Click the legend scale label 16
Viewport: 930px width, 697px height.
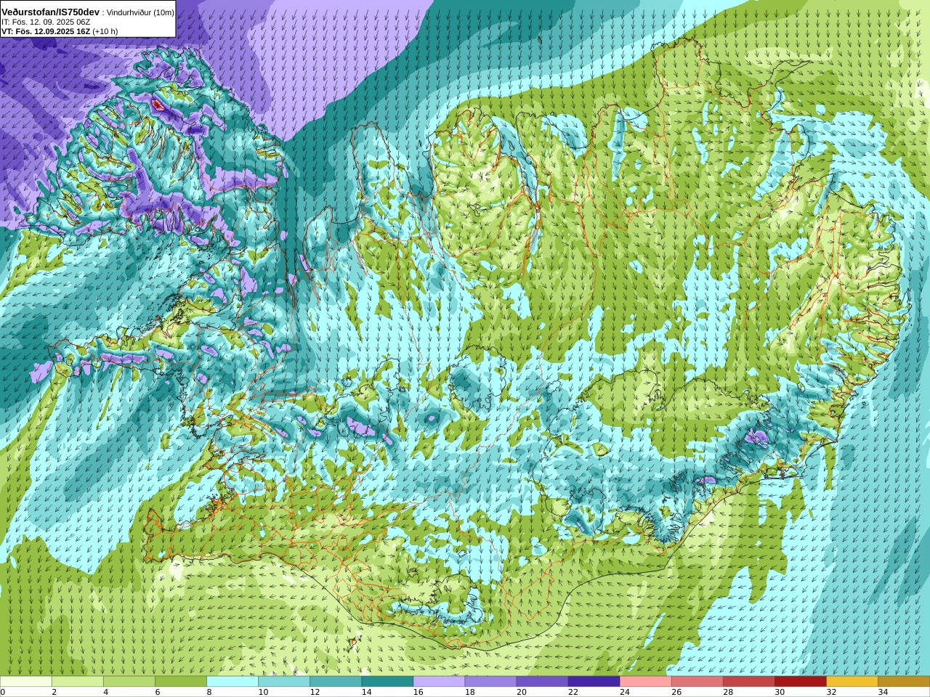coord(418,692)
